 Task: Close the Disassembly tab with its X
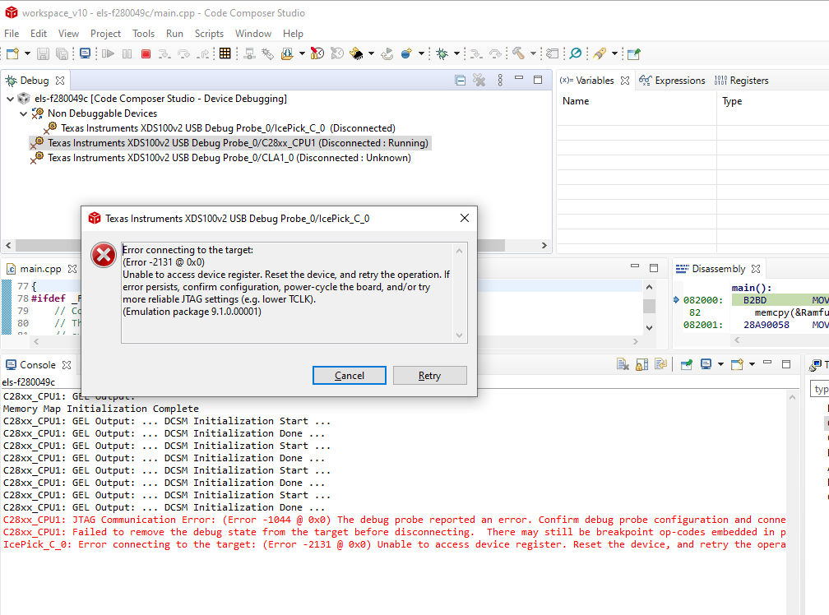coord(756,269)
